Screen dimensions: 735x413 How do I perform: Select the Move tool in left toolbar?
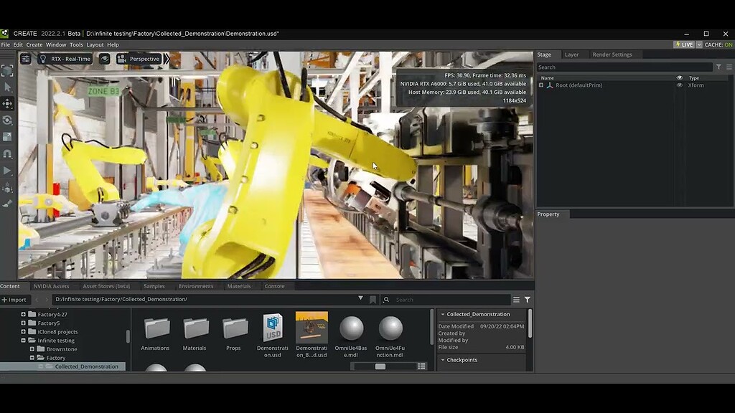(7, 103)
